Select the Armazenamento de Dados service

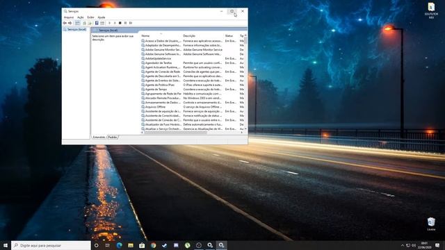[193, 102]
